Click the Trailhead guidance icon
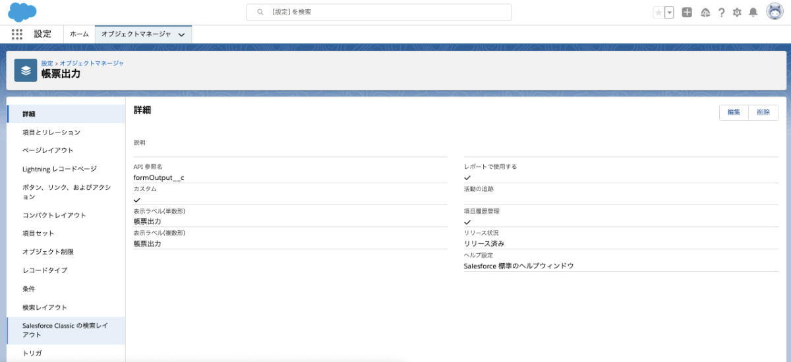Screen dimensions: 791x362 pos(705,13)
